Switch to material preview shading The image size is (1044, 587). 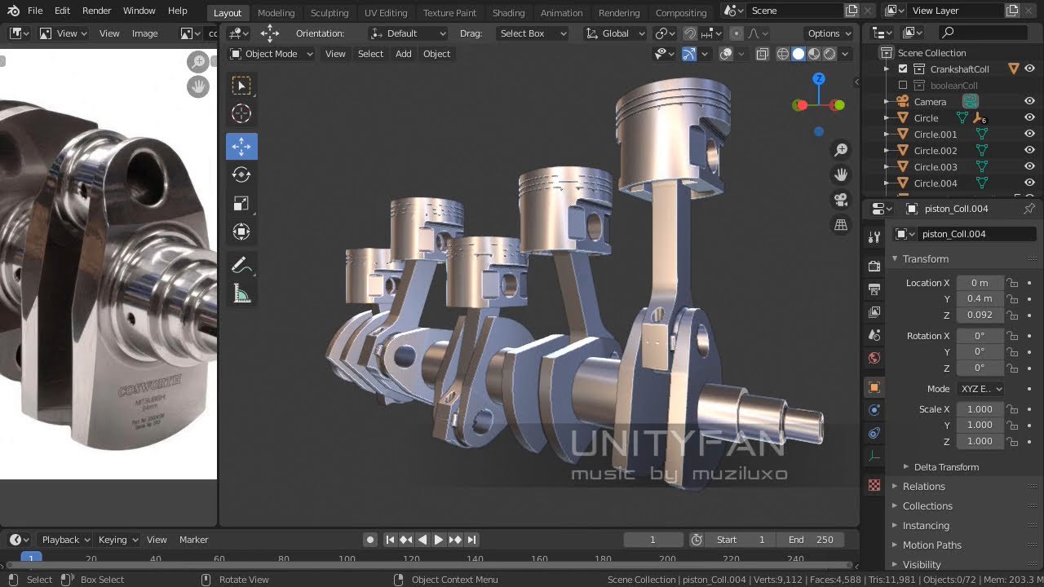(814, 54)
